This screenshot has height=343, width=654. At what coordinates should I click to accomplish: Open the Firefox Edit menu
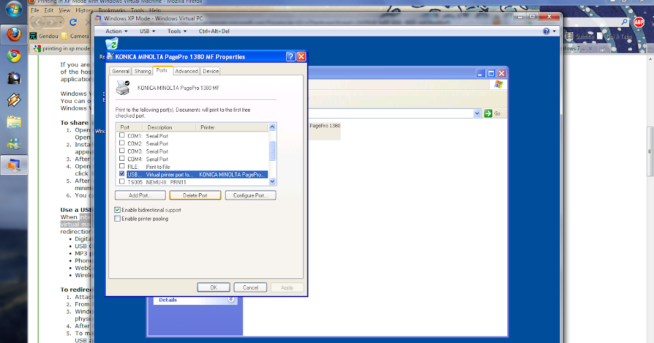[49, 10]
